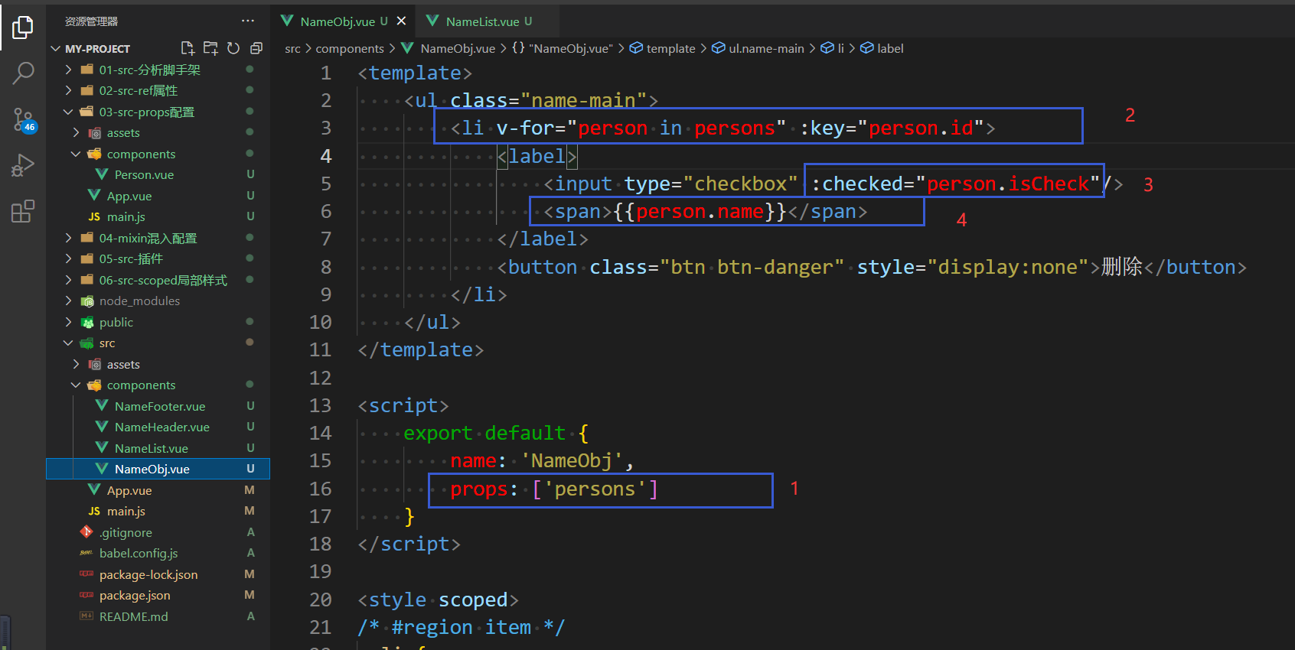The image size is (1295, 650).
Task: Click the New File icon in explorer header
Action: (188, 48)
